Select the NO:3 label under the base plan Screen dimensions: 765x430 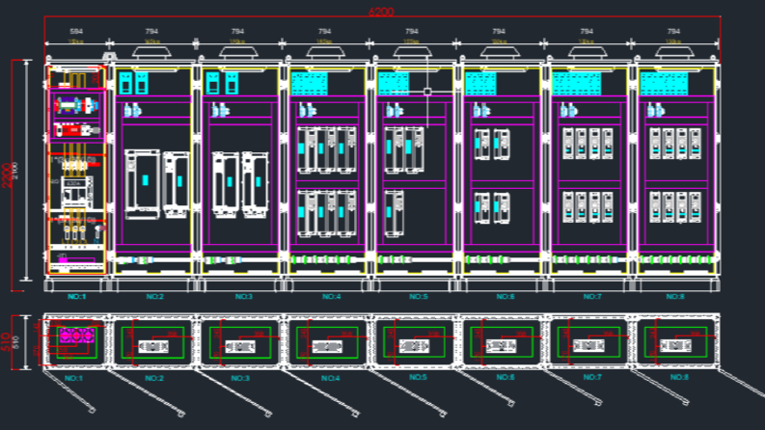[240, 378]
